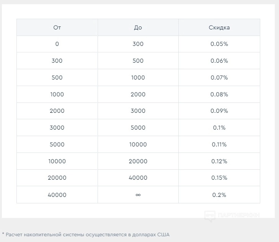
Task: Click the infinity symbol in "До" column
Action: (138, 195)
